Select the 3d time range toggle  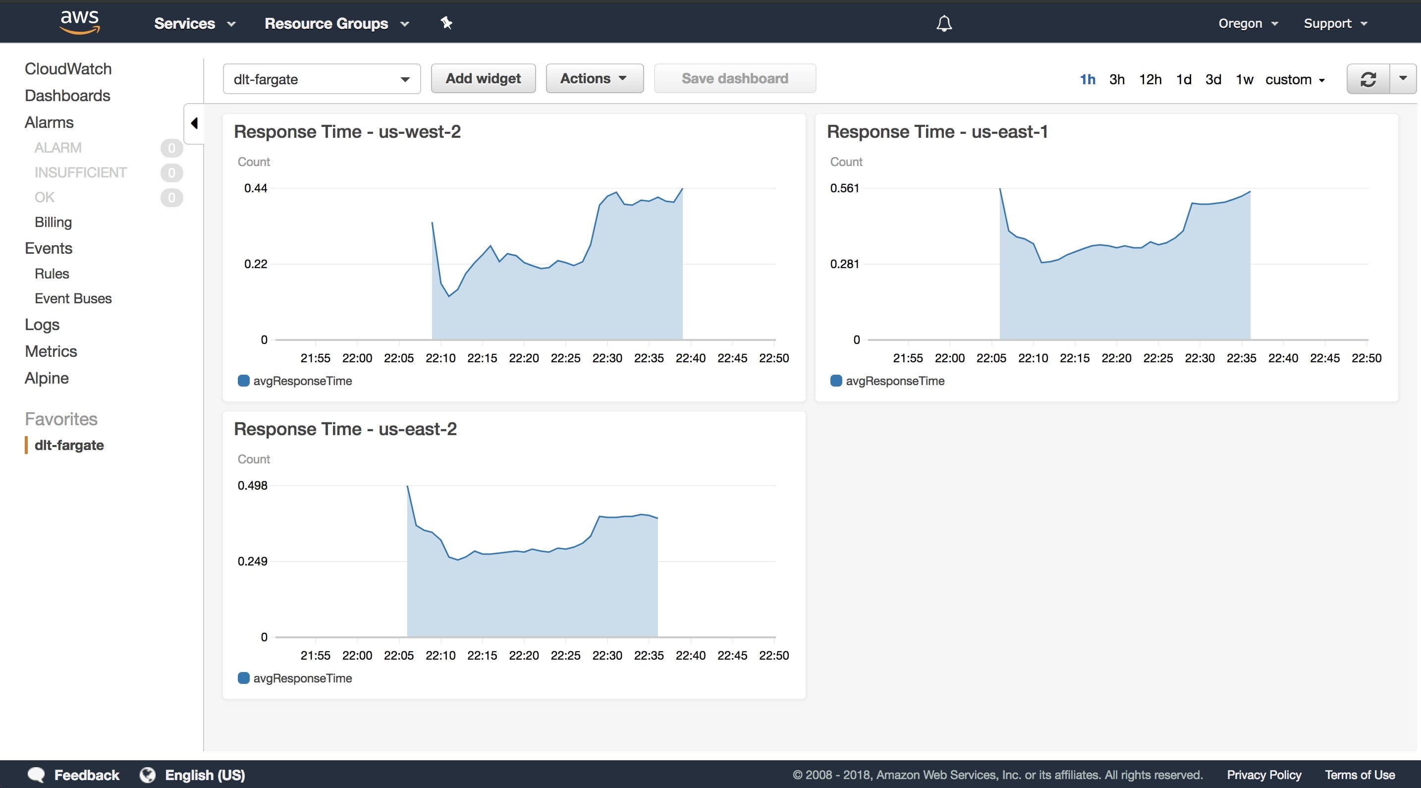pyautogui.click(x=1212, y=79)
